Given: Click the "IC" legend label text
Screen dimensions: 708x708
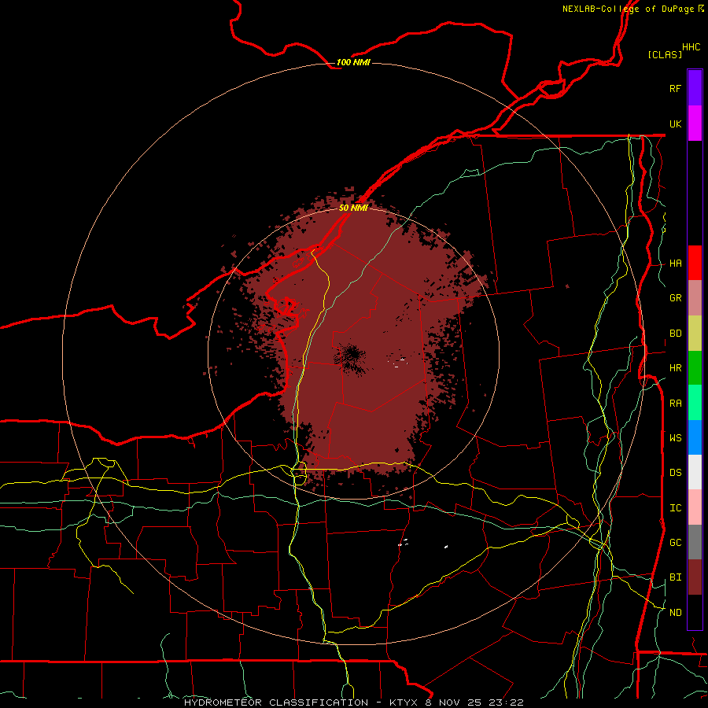Looking at the screenshot, I should point(676,508).
